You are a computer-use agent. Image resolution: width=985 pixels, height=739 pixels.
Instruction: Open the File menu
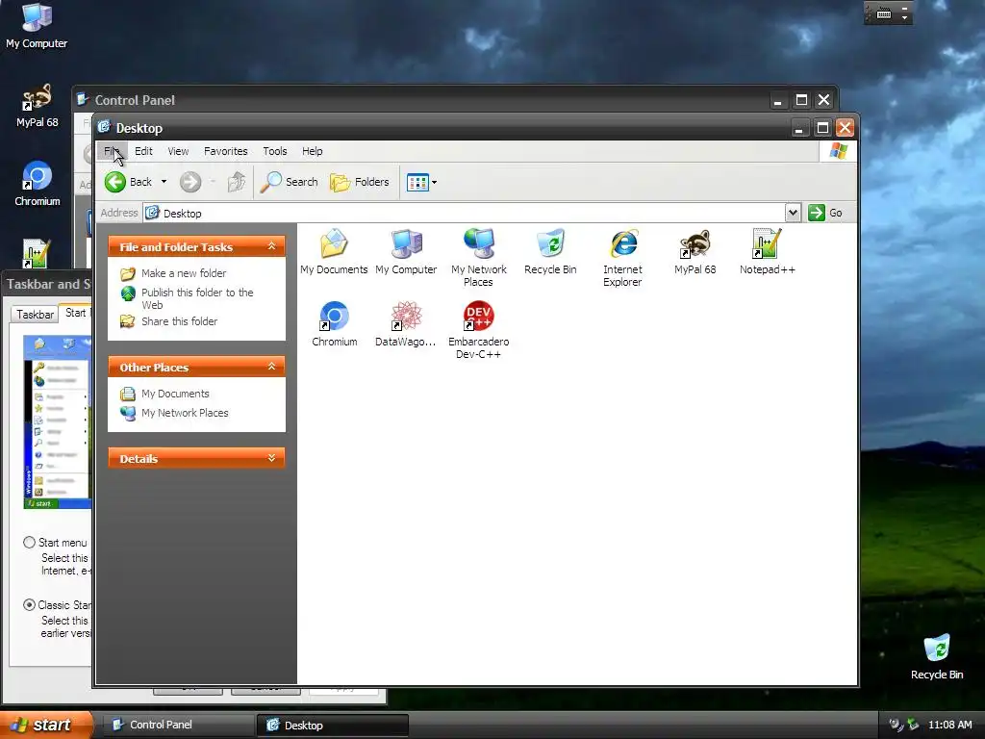112,151
